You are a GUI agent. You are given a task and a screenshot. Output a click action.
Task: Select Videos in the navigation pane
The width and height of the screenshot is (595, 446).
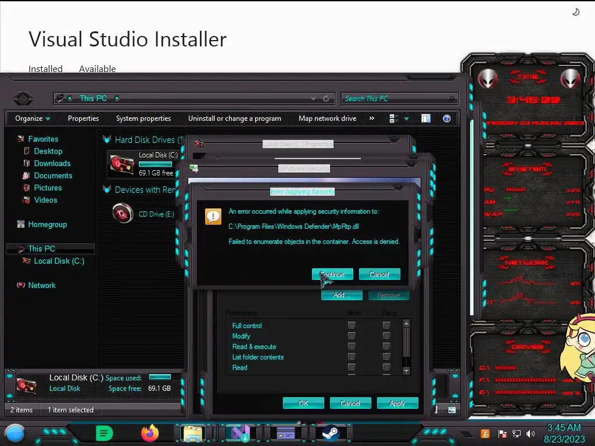tap(45, 200)
